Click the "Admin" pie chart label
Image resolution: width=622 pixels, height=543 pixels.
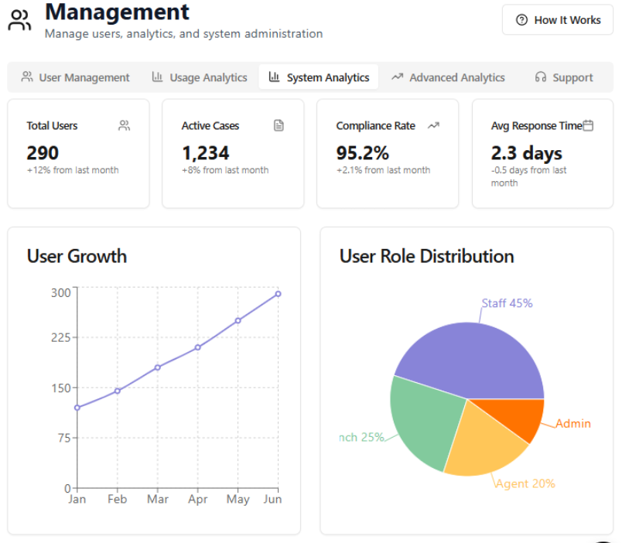pyautogui.click(x=573, y=424)
